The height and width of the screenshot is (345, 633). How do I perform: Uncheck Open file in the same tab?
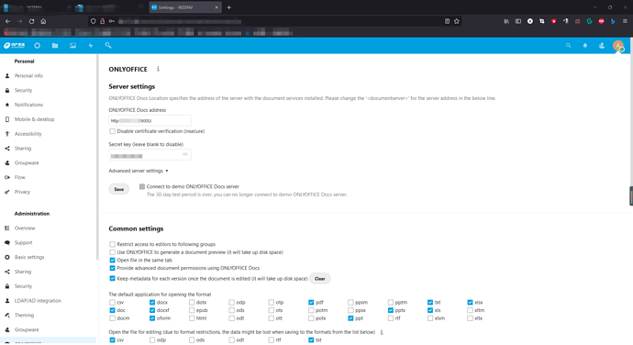(x=112, y=261)
